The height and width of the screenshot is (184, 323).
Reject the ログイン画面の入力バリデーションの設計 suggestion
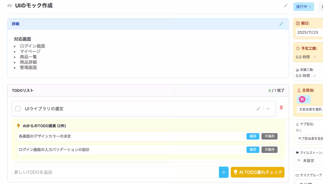click(269, 149)
